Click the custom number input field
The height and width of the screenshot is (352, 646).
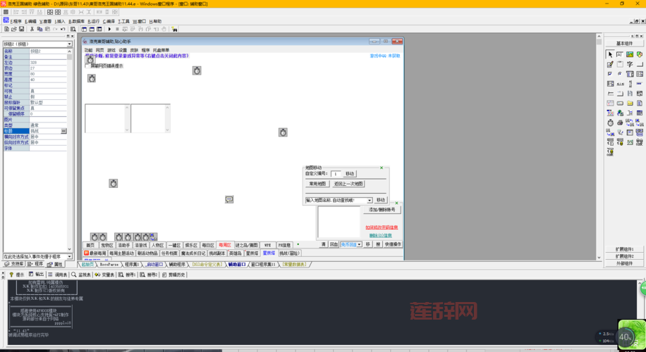pyautogui.click(x=336, y=173)
